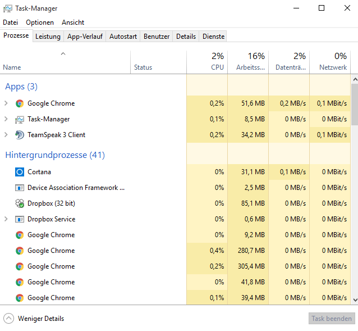The width and height of the screenshot is (358, 331).
Task: Click the Dropbox (32 bit) icon
Action: coord(20,203)
